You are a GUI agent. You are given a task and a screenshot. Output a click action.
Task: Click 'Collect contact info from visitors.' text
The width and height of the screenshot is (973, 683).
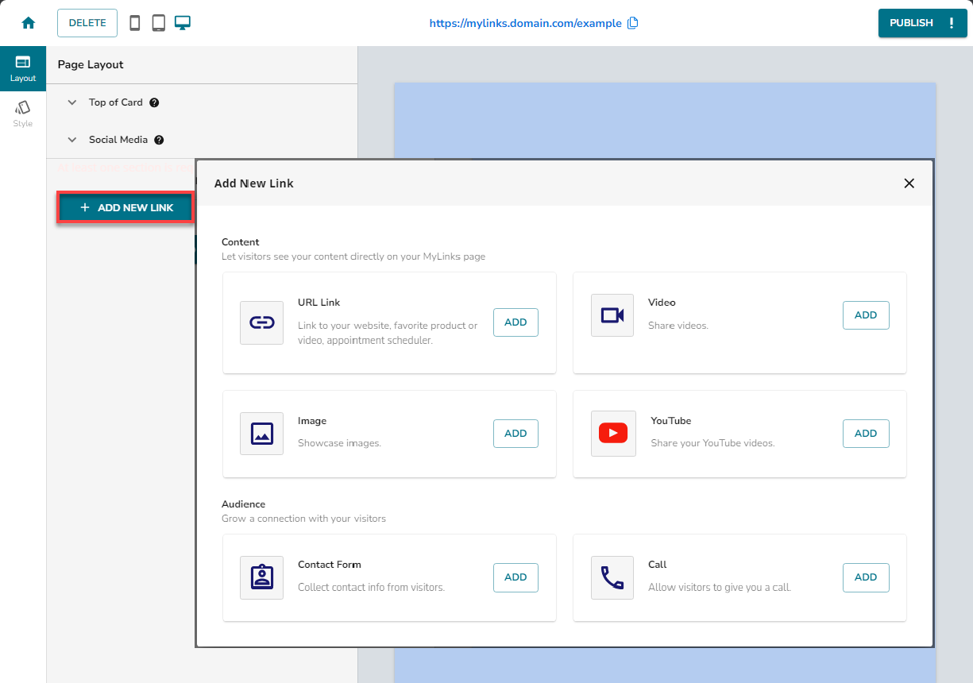click(371, 588)
